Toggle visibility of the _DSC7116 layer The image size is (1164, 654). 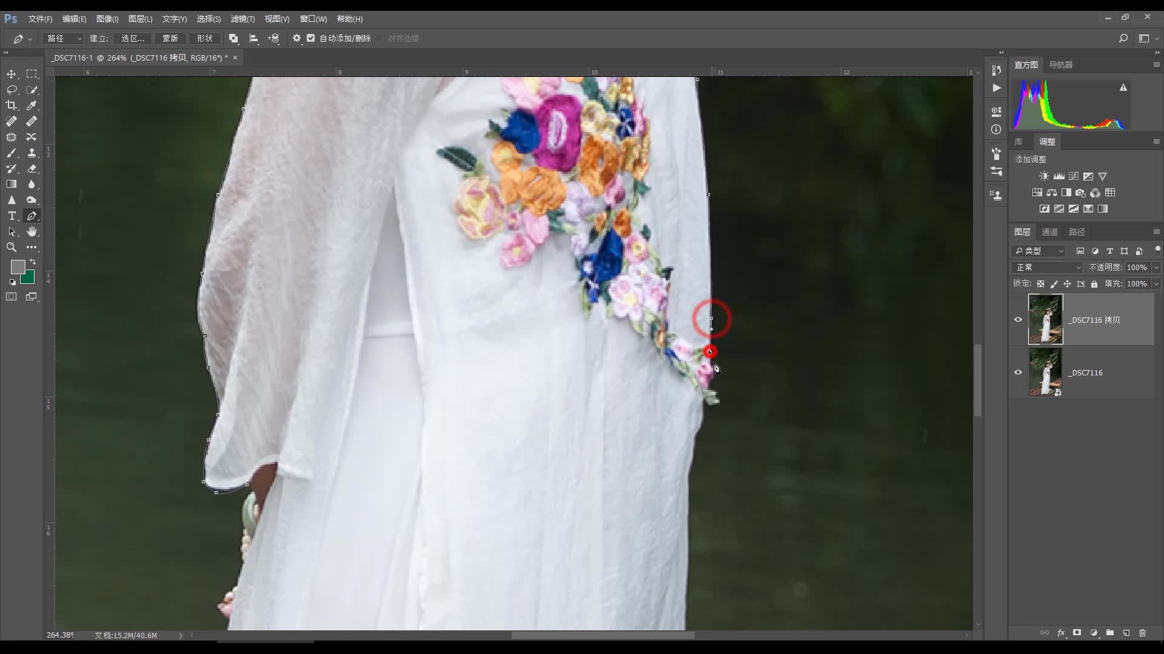[x=1018, y=372]
